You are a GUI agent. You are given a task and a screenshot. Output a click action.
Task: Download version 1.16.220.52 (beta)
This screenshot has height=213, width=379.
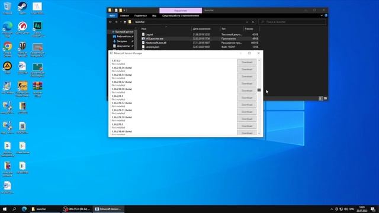pyautogui.click(x=247, y=105)
